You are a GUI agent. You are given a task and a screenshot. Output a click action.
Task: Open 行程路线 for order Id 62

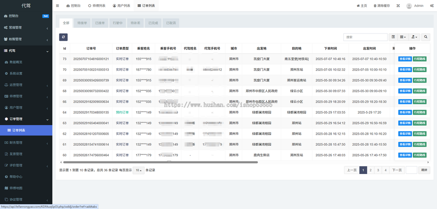pos(420,134)
